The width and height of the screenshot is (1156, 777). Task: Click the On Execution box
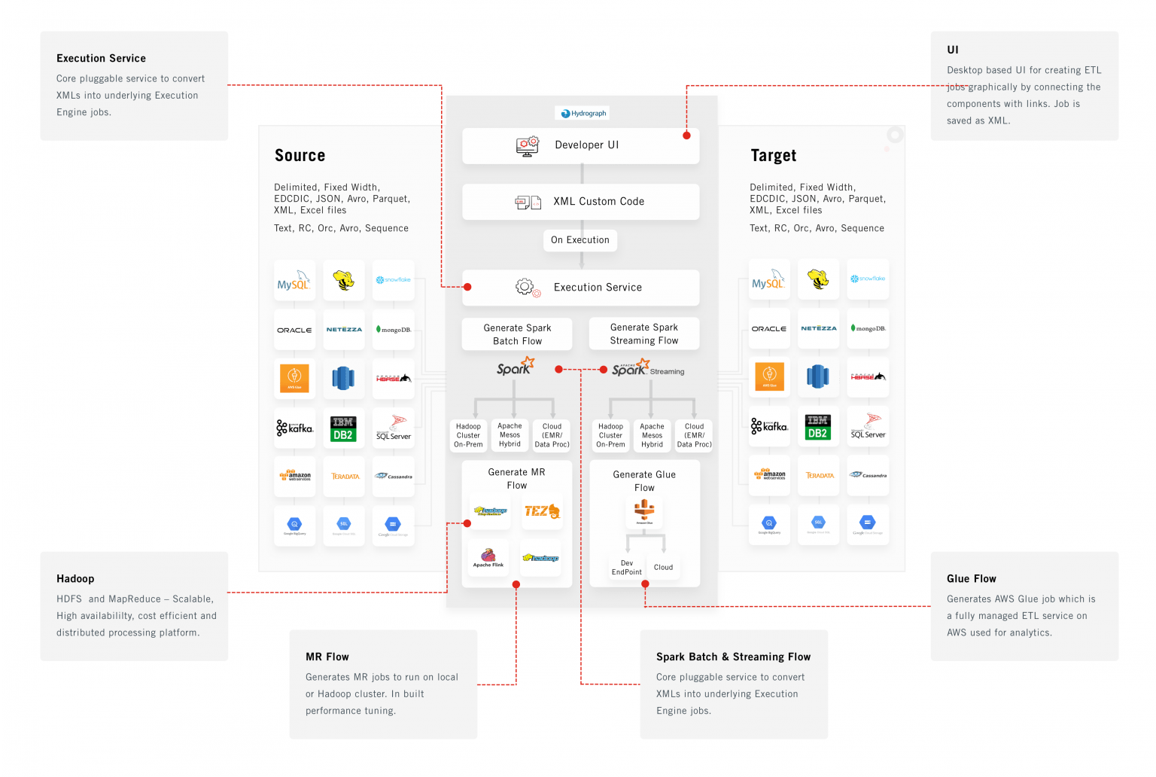tap(580, 240)
